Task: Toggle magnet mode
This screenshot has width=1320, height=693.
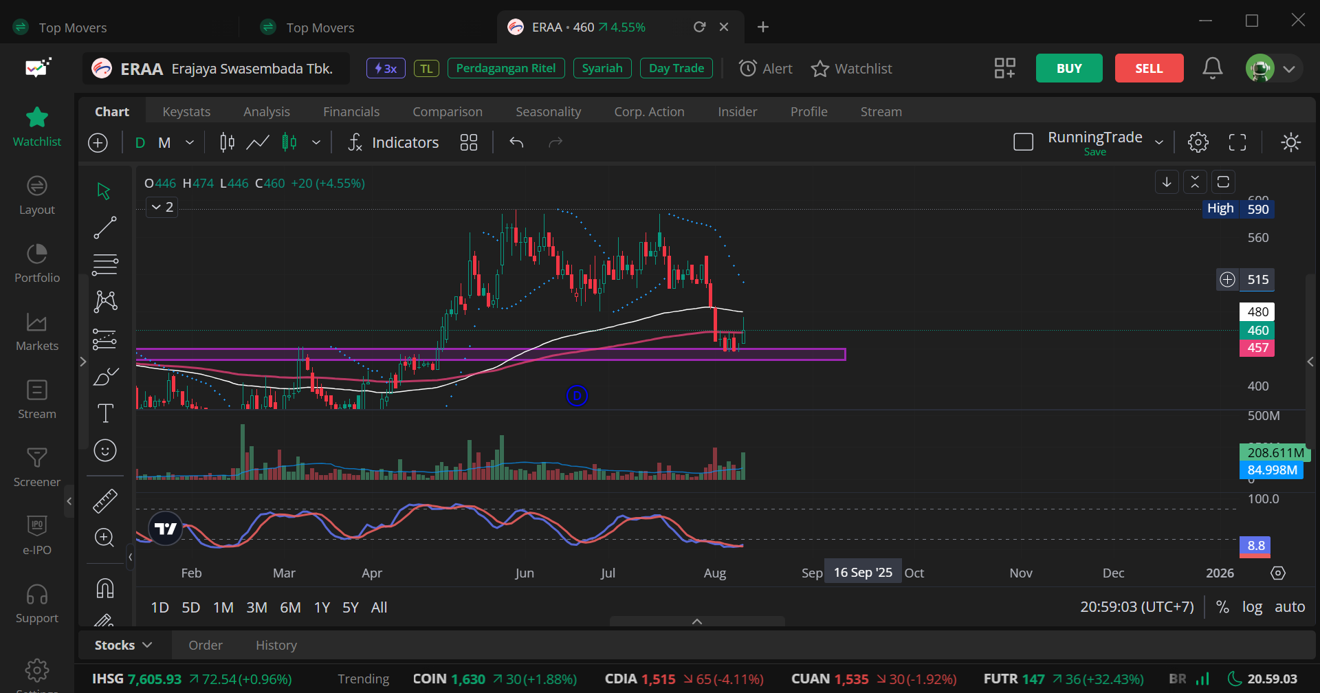Action: (x=105, y=588)
